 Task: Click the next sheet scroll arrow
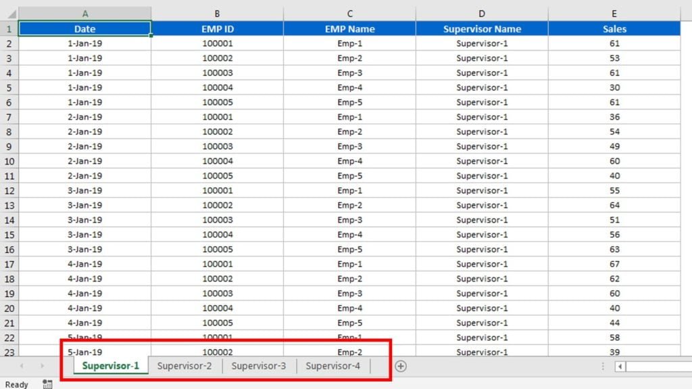point(42,366)
